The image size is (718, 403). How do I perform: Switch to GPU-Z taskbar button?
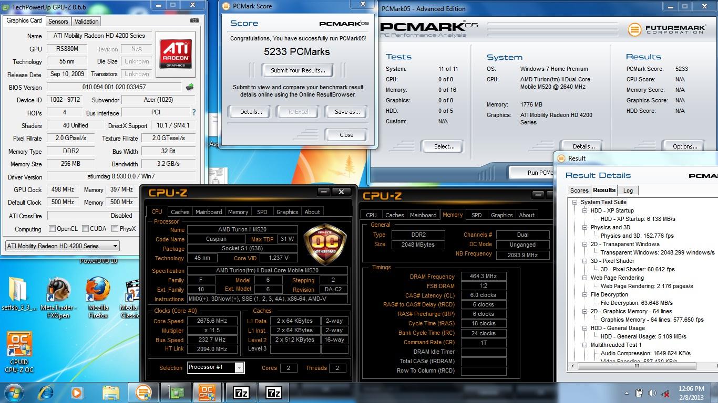(x=176, y=392)
